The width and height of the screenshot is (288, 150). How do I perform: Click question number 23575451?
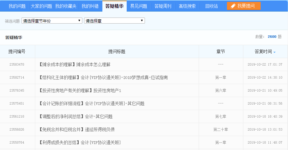click(x=17, y=103)
